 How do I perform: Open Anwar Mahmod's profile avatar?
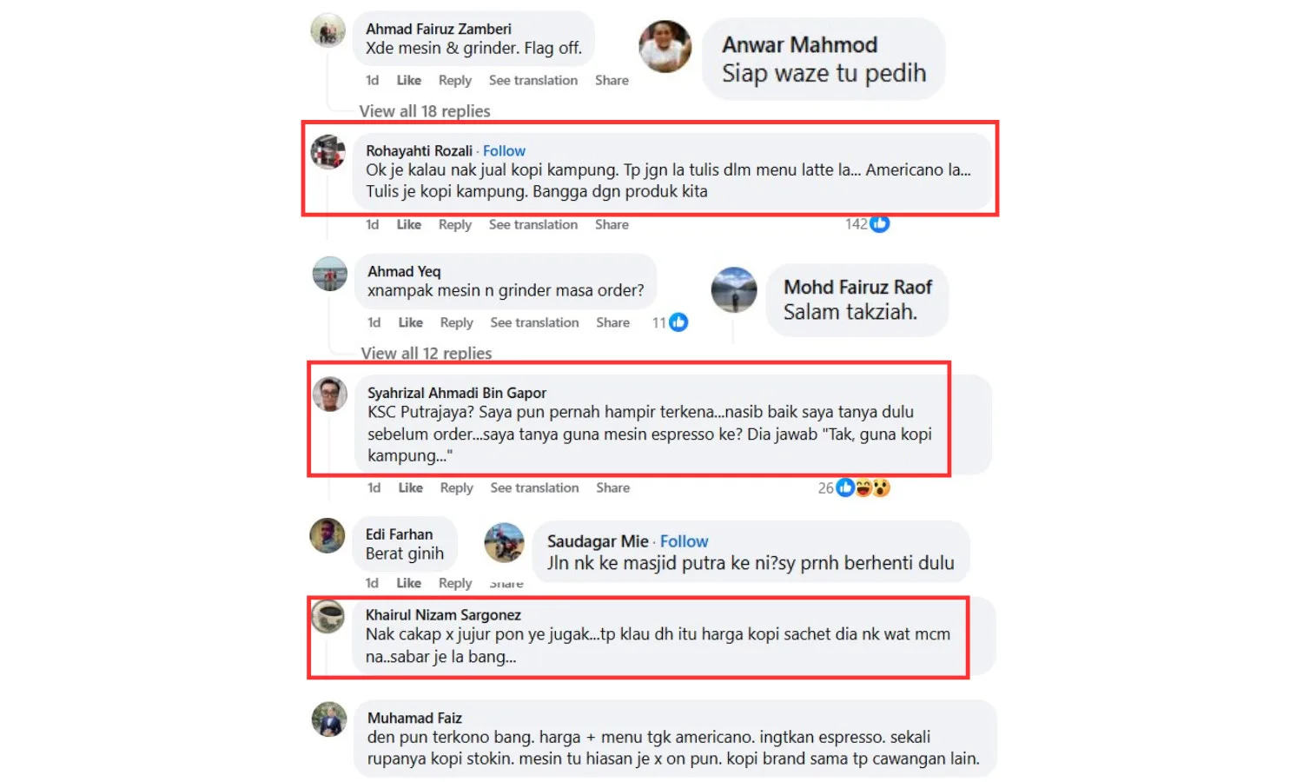tap(665, 46)
